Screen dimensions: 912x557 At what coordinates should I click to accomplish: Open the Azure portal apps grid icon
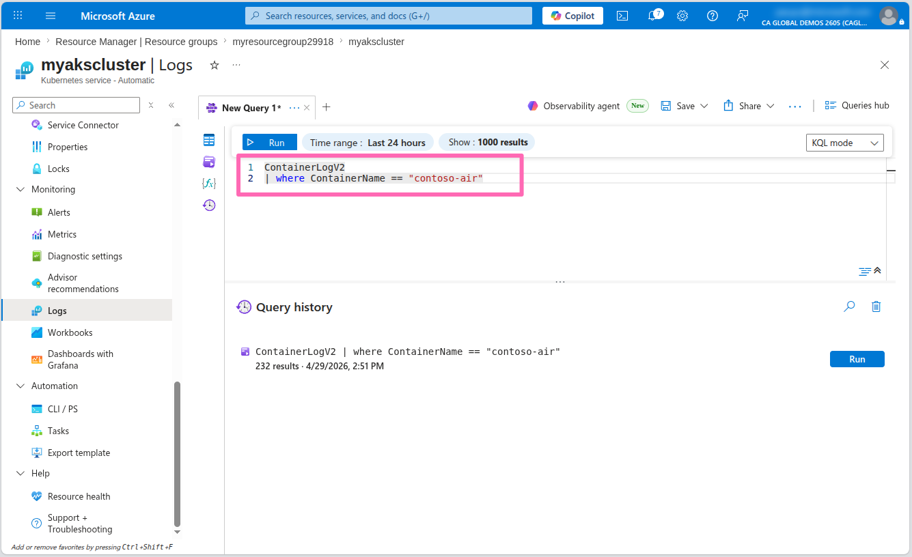18,16
